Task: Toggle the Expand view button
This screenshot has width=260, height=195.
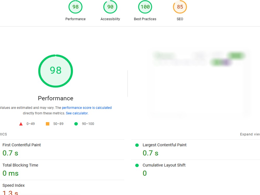Action: pos(250,134)
